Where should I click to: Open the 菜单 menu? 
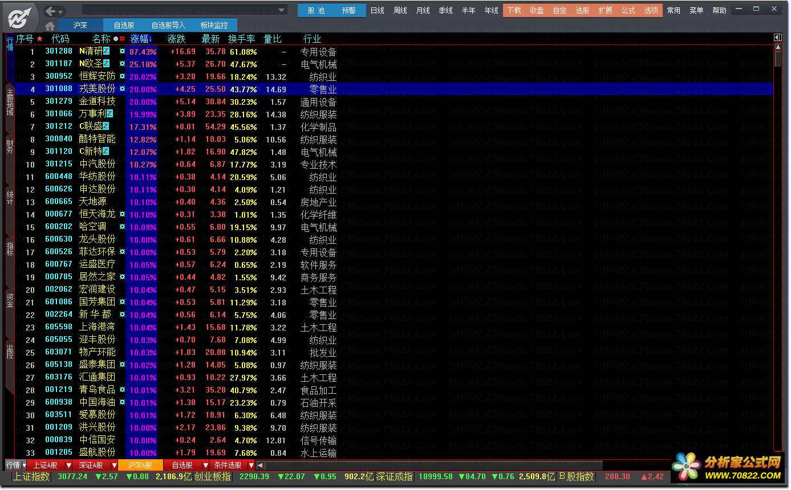696,10
